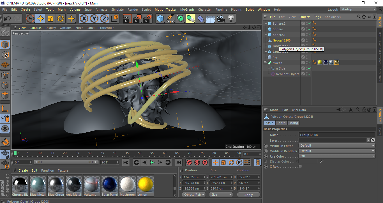Click Render View clapperboard icon
Viewport: 383px width, 203px height.
pos(127,19)
